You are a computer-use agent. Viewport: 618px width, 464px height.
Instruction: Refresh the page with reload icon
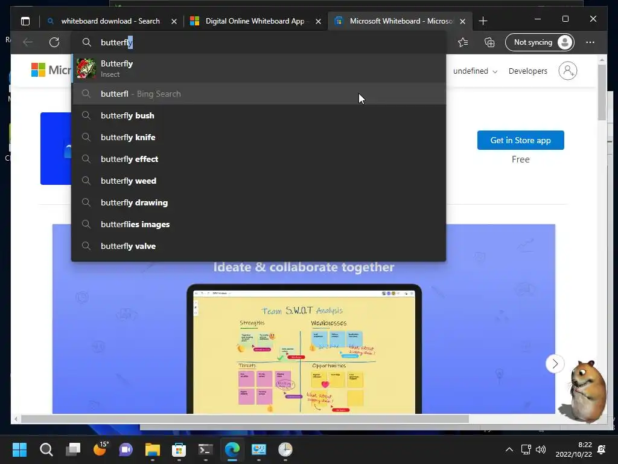click(x=54, y=42)
